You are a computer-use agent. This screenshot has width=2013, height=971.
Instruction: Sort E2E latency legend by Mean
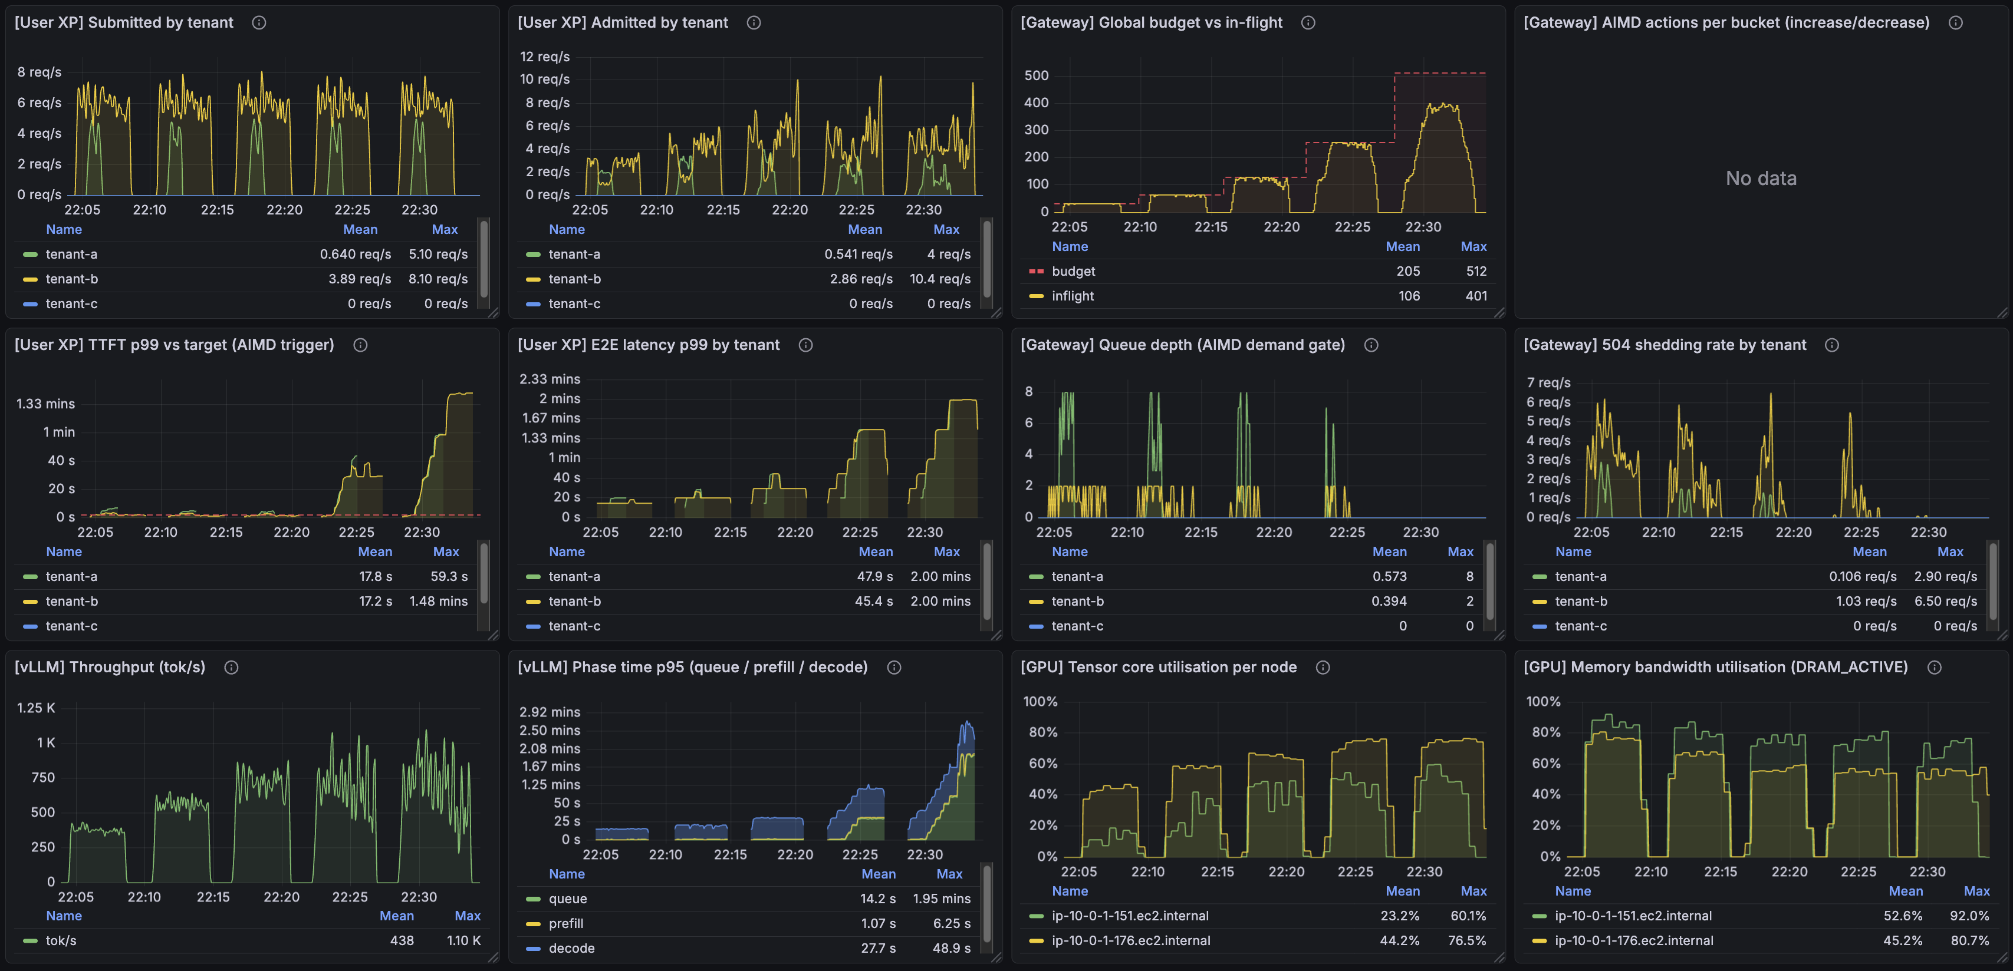[875, 551]
